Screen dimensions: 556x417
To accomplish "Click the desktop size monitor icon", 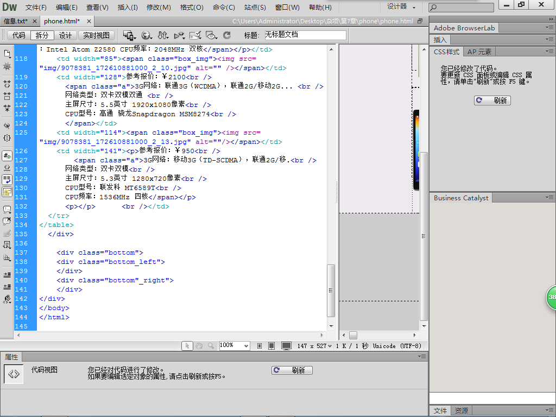I will [x=286, y=346].
